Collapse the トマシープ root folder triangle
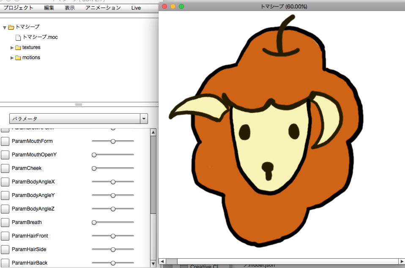This screenshot has width=405, height=268. coord(4,27)
